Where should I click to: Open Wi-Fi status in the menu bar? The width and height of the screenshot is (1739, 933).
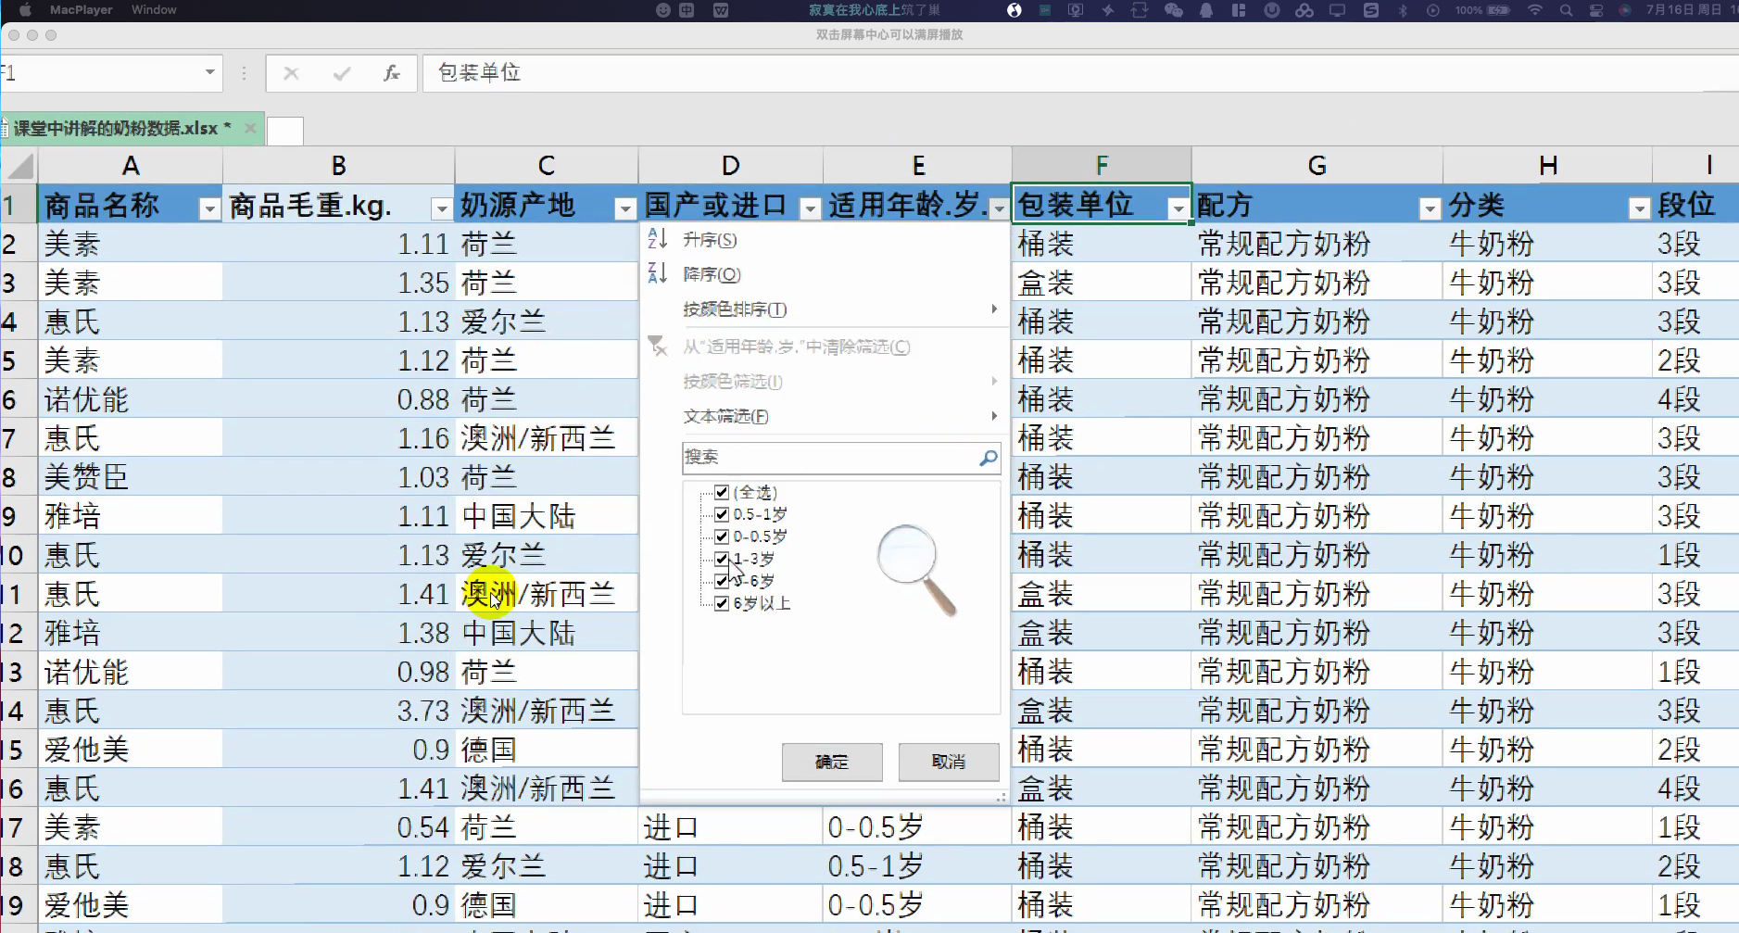pyautogui.click(x=1535, y=10)
